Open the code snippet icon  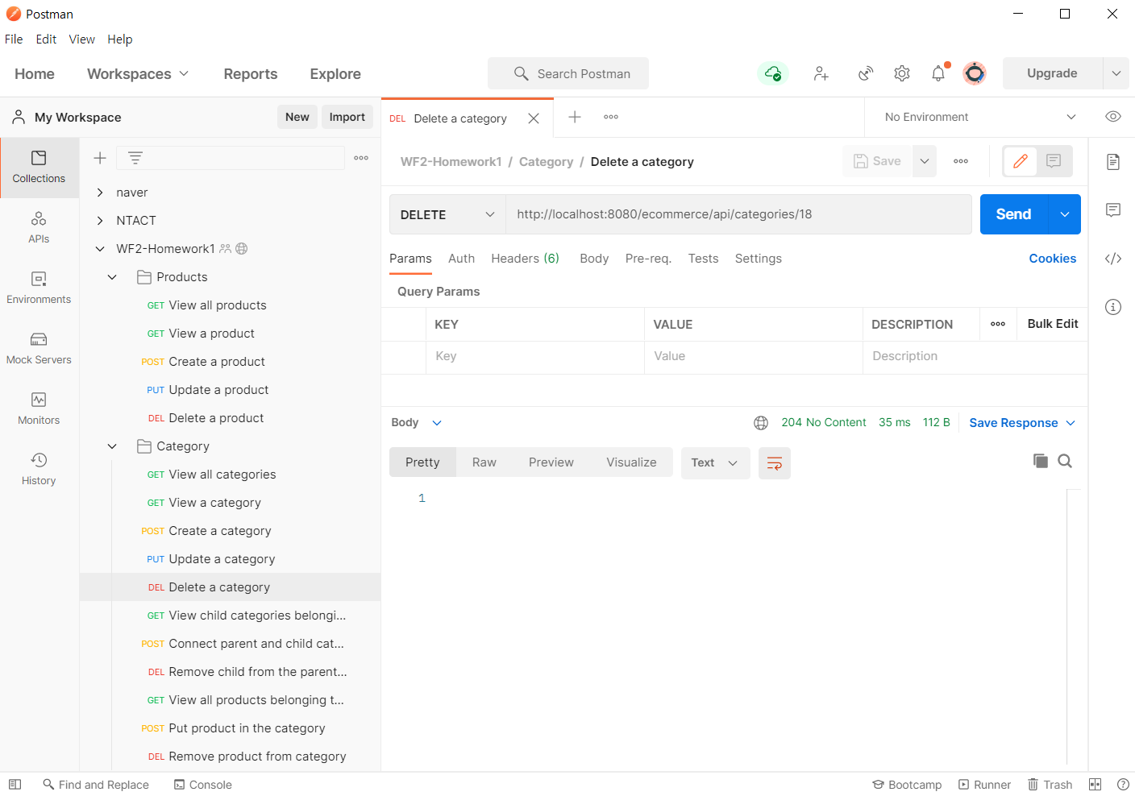pos(1113,259)
